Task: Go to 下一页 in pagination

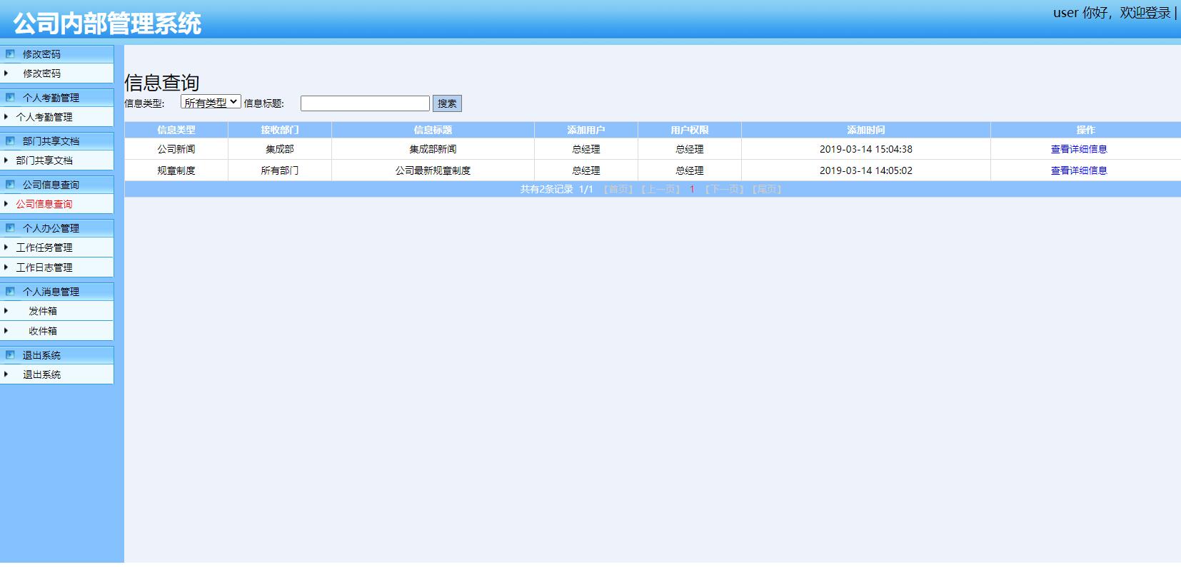Action: click(x=724, y=189)
